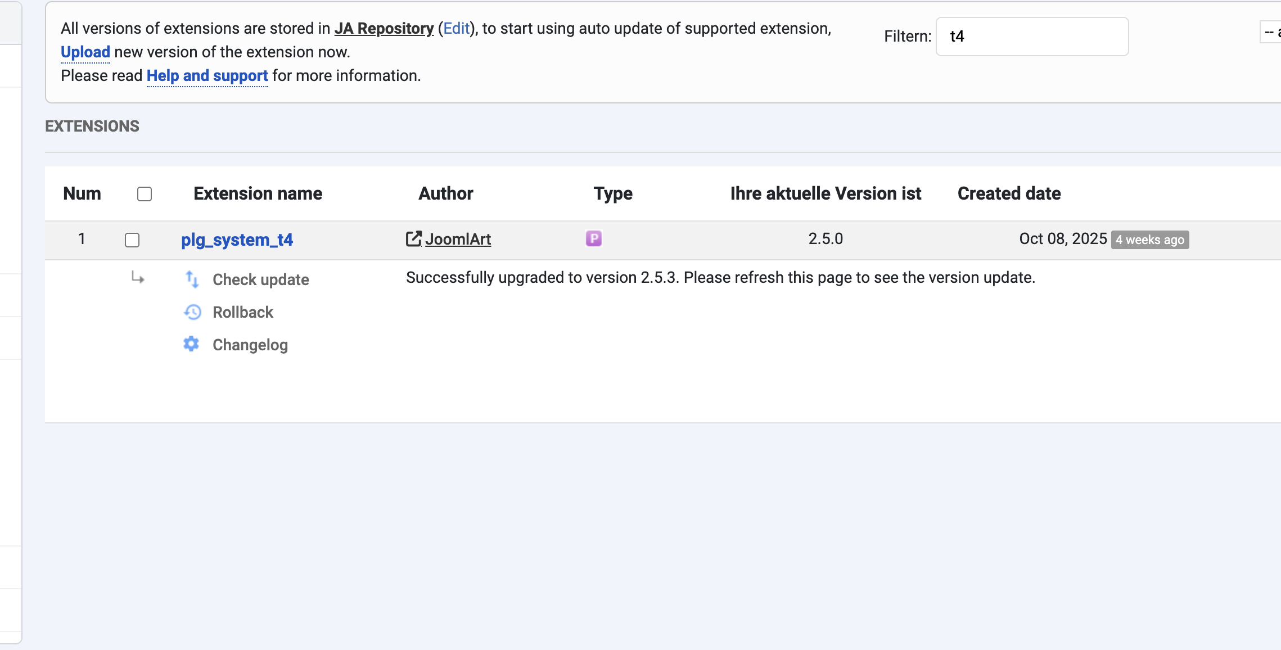Click the indent arrow icon under row checkbox
Screen dimensions: 1281x650
pyautogui.click(x=138, y=278)
